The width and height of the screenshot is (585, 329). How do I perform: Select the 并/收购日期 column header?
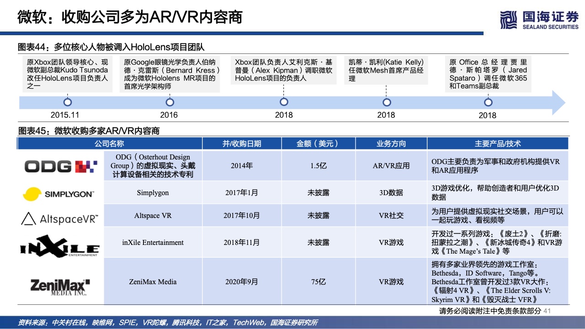point(242,143)
